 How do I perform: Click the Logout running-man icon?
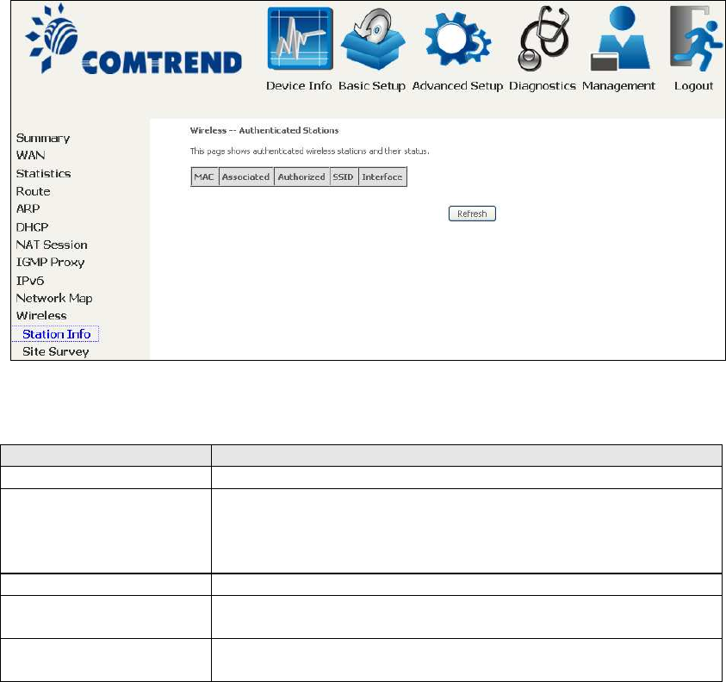click(696, 39)
